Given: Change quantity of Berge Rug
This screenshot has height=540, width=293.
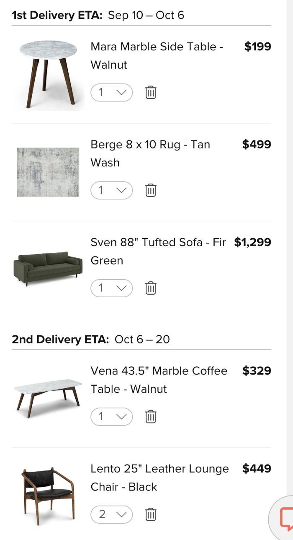Looking at the screenshot, I should [x=111, y=190].
